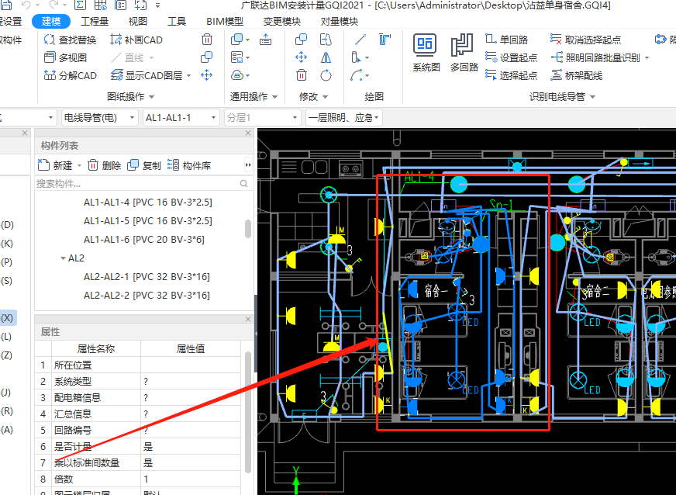Viewport: 676px width, 495px height.
Task: Click the 系统类型 property row
Action: (137, 382)
